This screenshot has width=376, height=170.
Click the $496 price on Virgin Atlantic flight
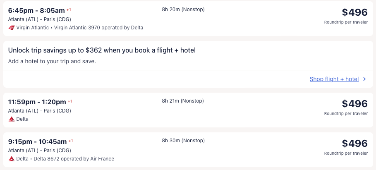tap(354, 12)
